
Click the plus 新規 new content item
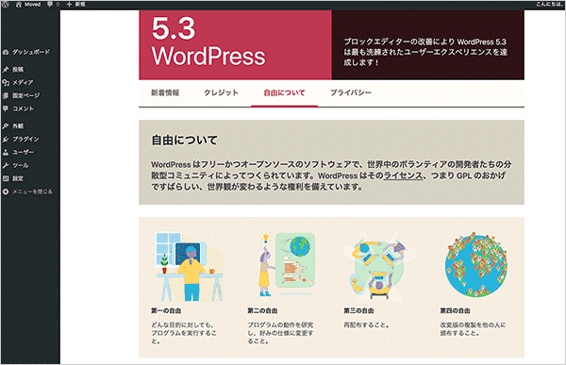click(x=76, y=5)
